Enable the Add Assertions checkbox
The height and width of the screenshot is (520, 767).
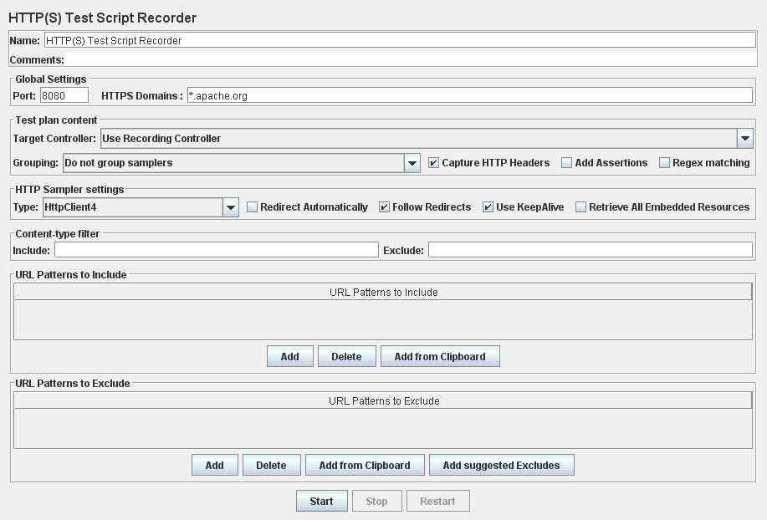[567, 163]
